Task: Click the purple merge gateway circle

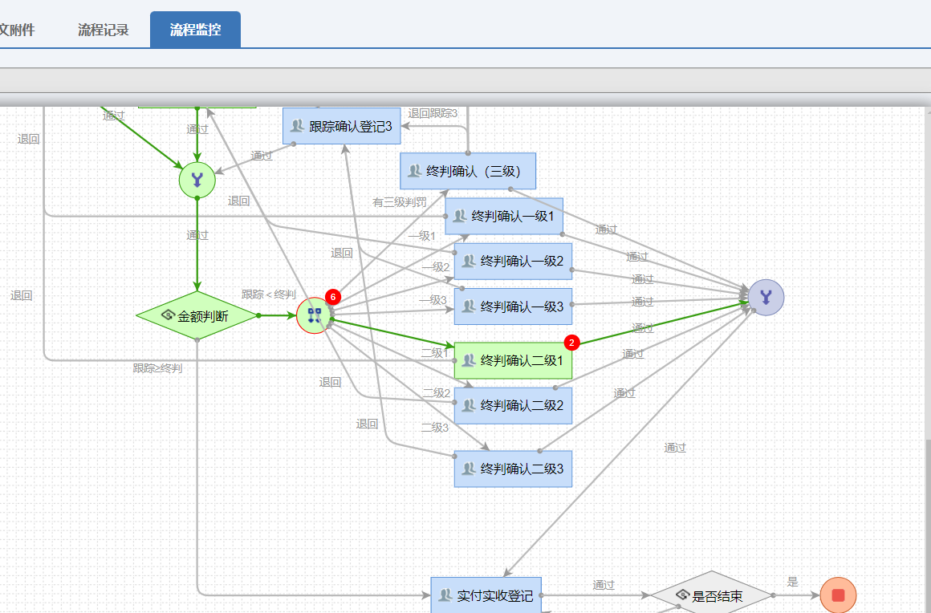Action: point(766,298)
